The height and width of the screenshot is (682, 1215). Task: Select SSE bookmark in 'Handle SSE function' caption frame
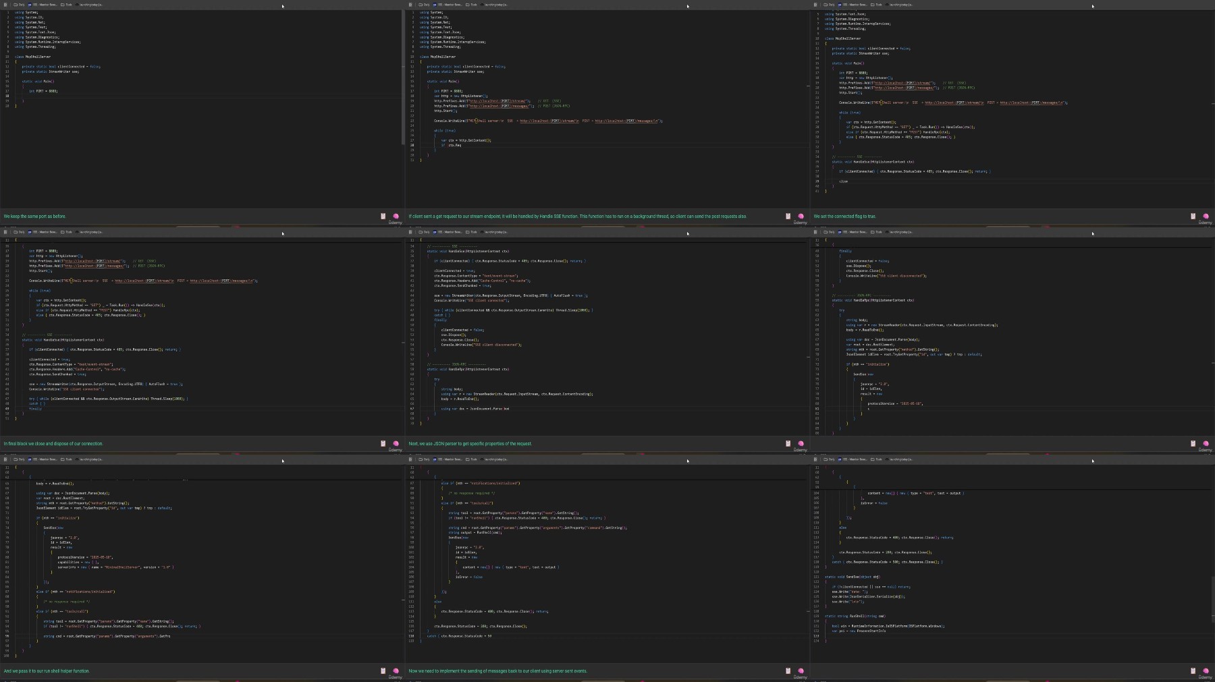click(448, 5)
